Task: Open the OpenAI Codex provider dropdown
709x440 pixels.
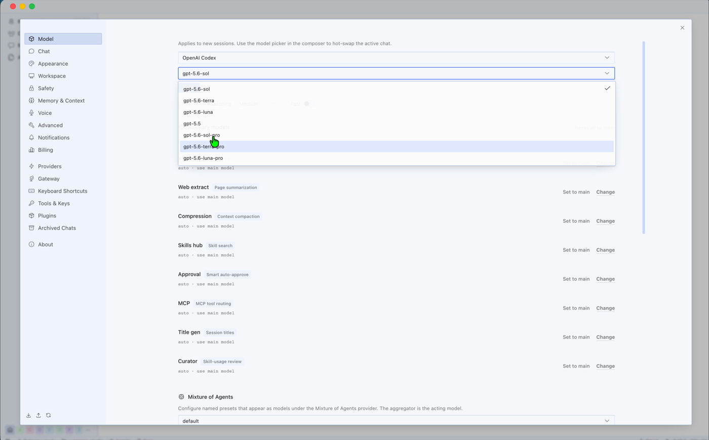Action: point(396,58)
